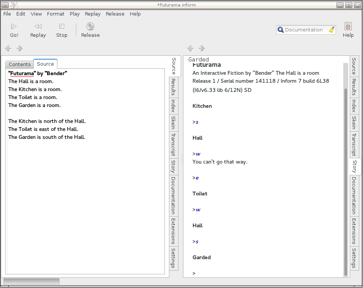
Task: Go back using left pane back arrow
Action: coord(8,48)
